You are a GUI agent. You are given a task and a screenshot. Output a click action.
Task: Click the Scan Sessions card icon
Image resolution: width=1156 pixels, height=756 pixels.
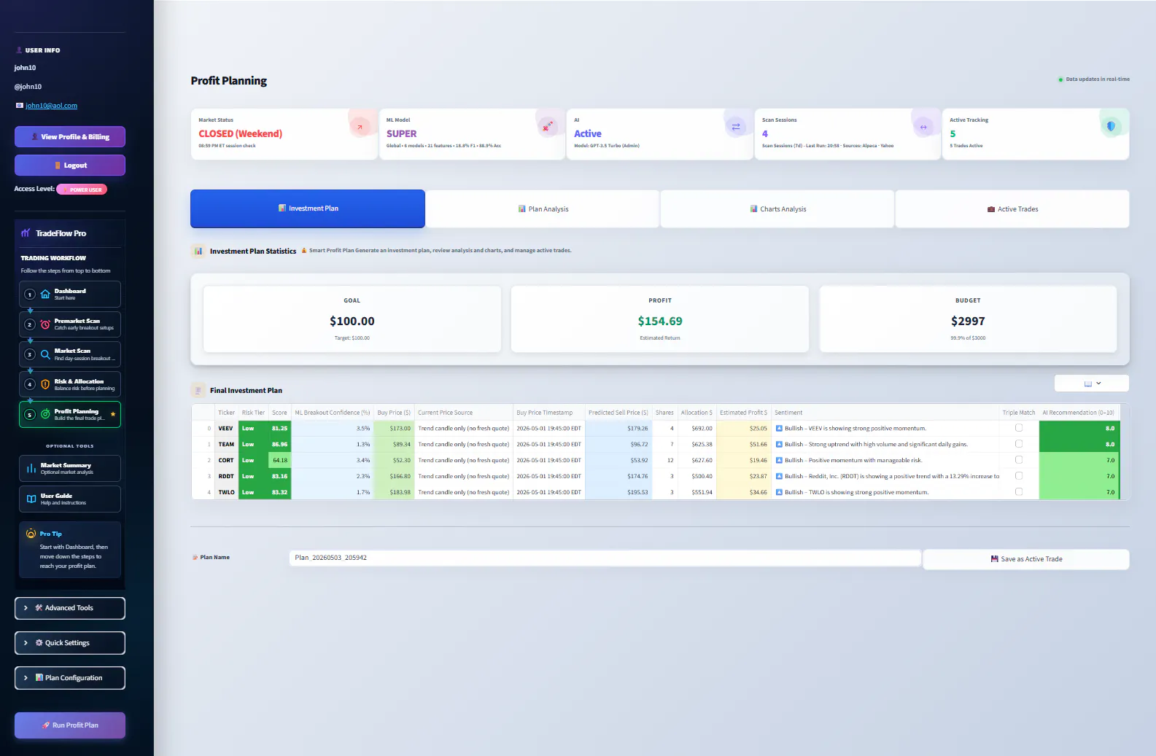923,127
